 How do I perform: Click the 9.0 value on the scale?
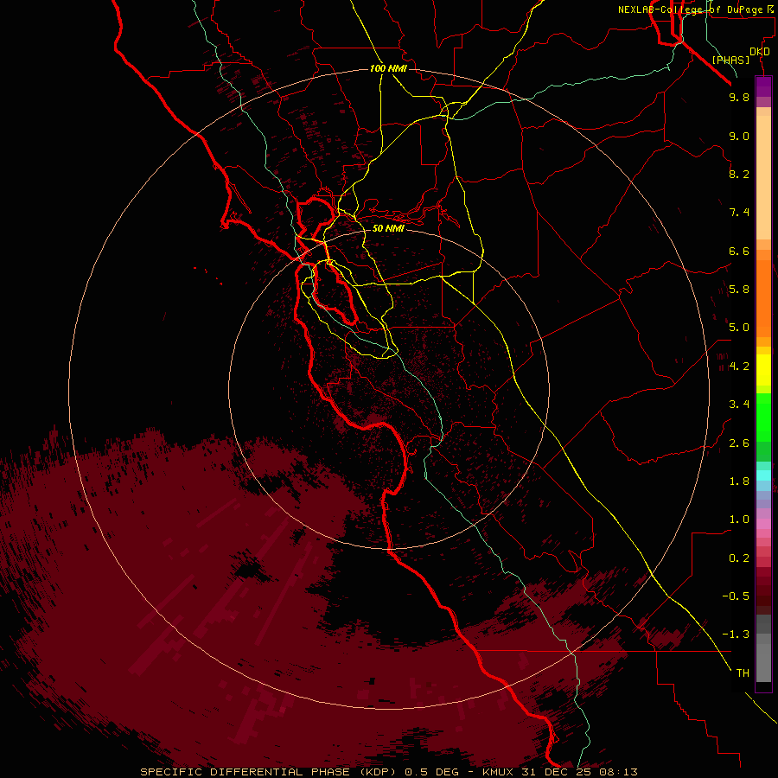coord(739,136)
